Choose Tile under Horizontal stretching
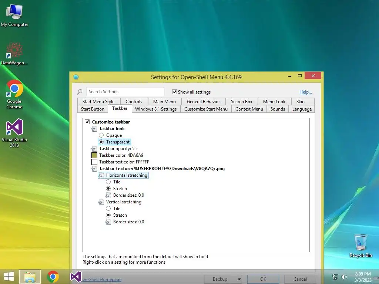Image resolution: width=379 pixels, height=284 pixels. coord(108,182)
